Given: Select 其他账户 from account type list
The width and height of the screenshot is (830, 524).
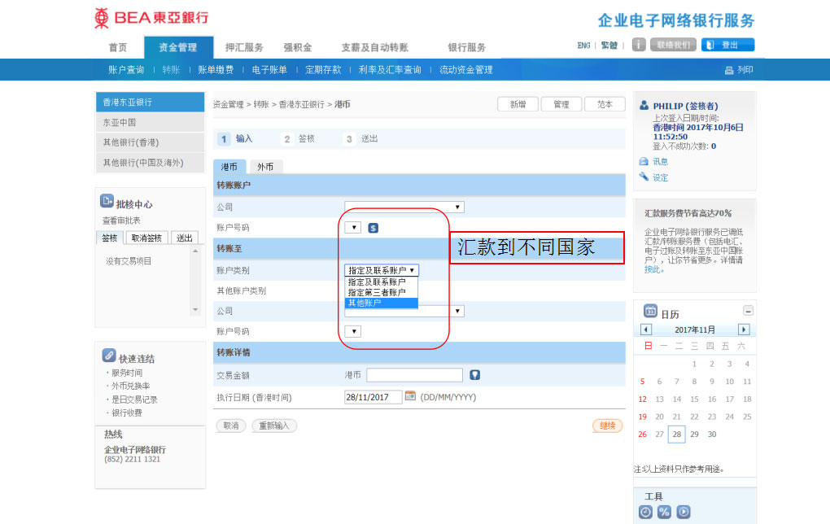Looking at the screenshot, I should 381,303.
